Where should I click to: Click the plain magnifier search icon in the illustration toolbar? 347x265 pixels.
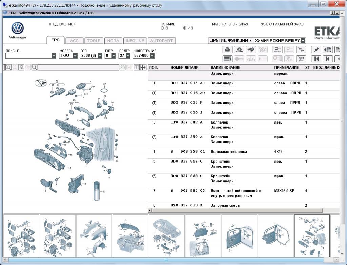click(34, 68)
